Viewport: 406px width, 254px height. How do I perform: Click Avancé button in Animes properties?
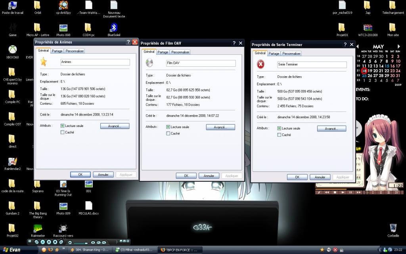(x=115, y=126)
